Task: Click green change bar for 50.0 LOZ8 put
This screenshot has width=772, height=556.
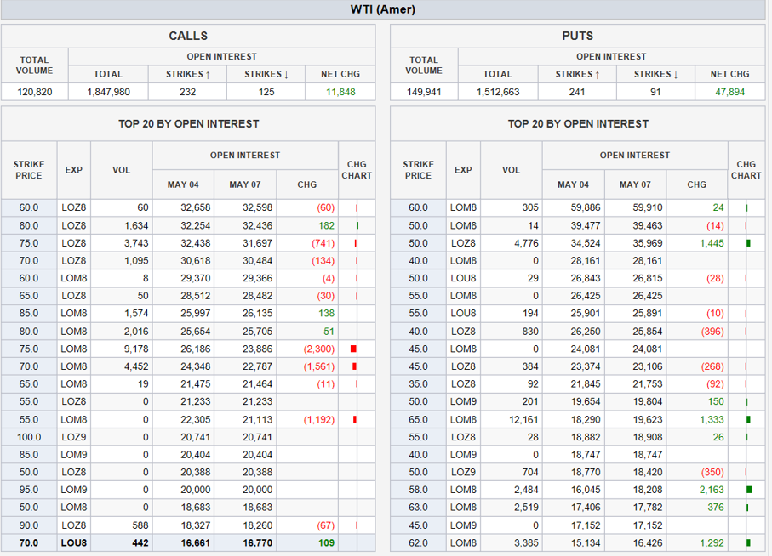Action: (748, 243)
